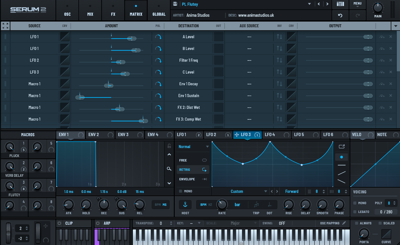The image size is (400, 245).
Task: Toggle the CLIP power button
Action: coord(59,223)
